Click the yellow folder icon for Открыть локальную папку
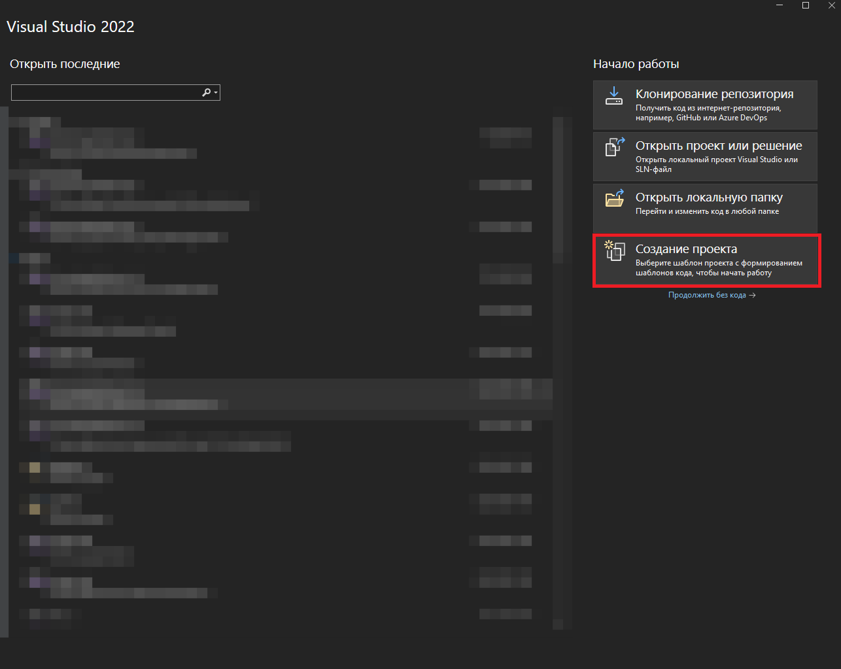 coord(615,198)
